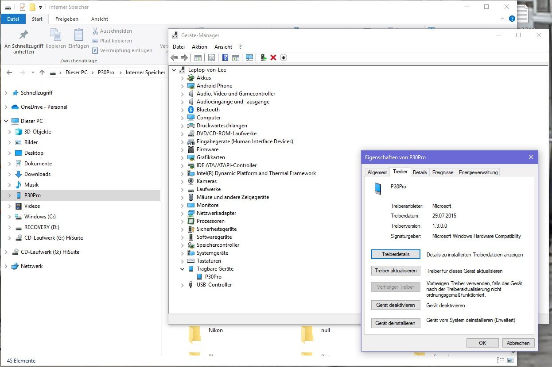Switch to the Details tab

click(420, 172)
